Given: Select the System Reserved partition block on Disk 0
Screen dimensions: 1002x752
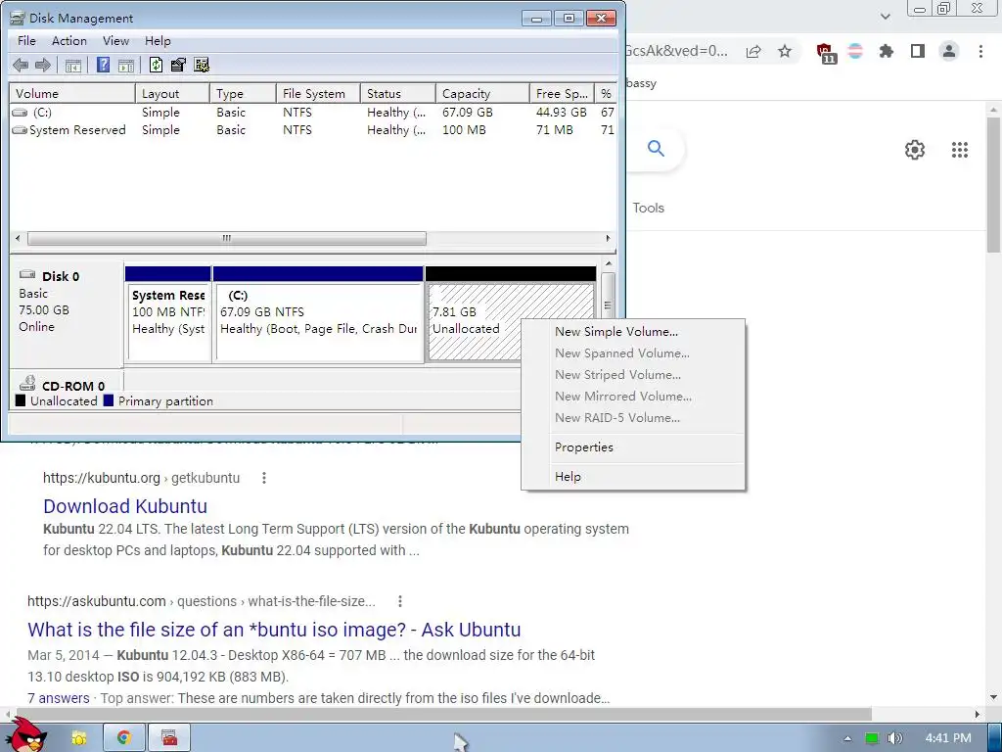Looking at the screenshot, I should coord(168,314).
